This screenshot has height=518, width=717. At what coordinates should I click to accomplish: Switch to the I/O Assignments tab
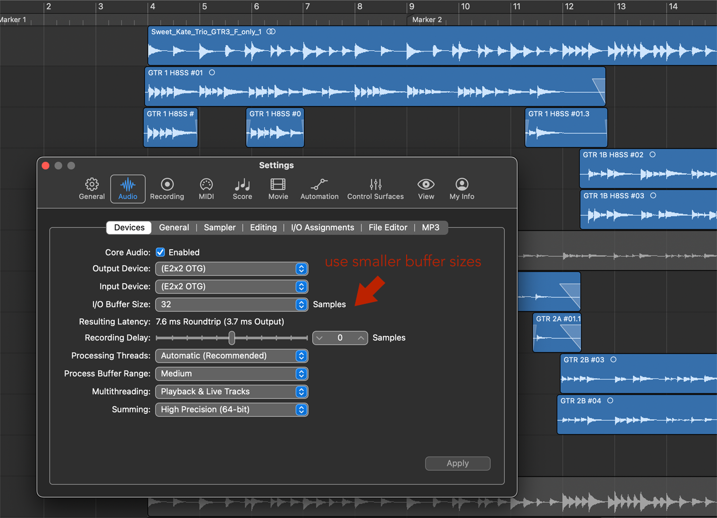[x=322, y=228]
